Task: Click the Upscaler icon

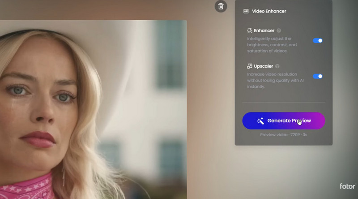Action: pyautogui.click(x=250, y=66)
